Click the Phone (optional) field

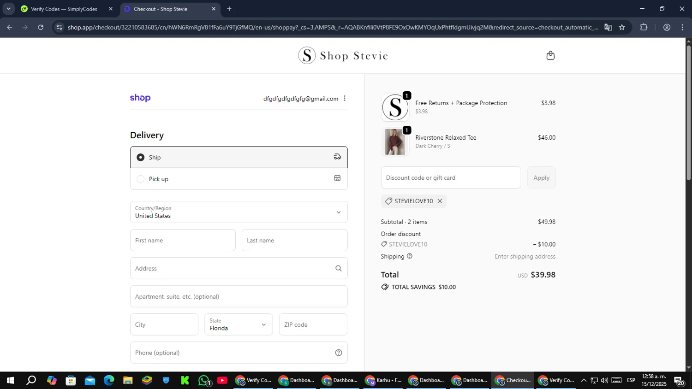click(x=239, y=353)
